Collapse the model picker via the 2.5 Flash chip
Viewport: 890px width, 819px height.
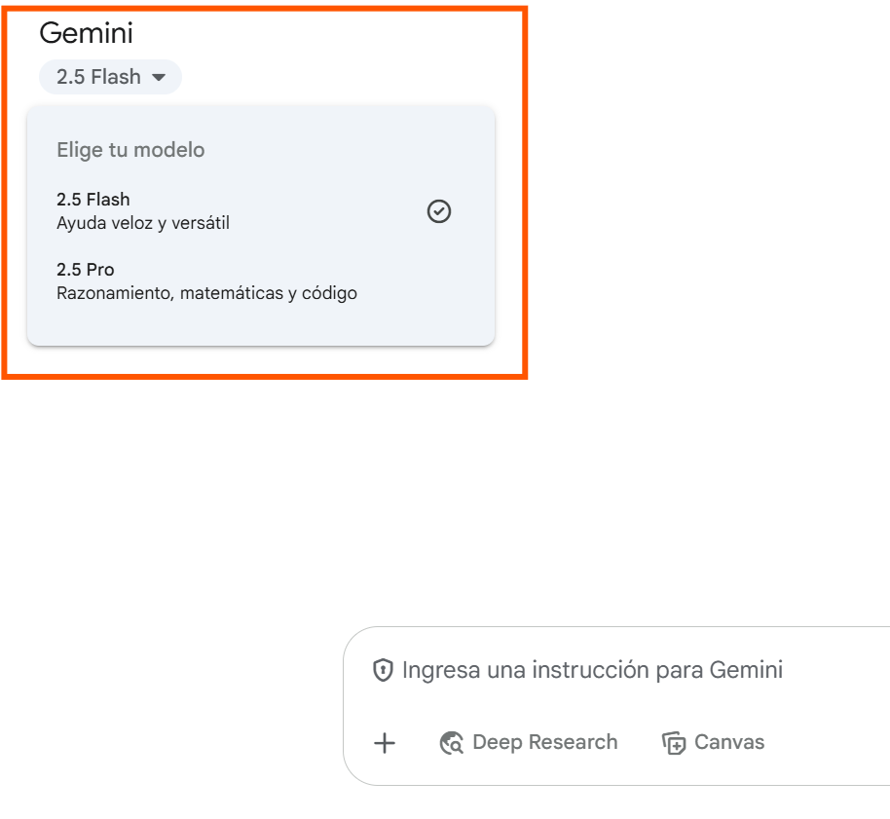click(110, 77)
